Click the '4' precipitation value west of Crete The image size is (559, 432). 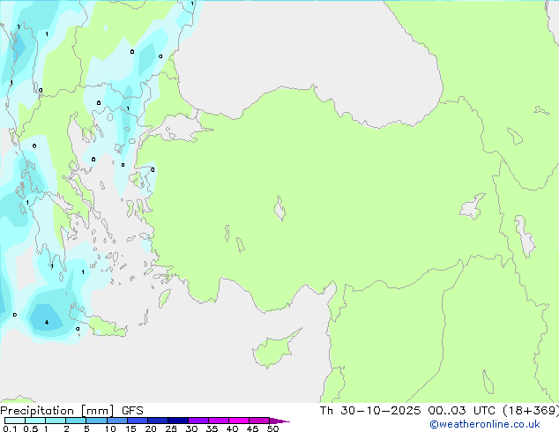click(47, 323)
